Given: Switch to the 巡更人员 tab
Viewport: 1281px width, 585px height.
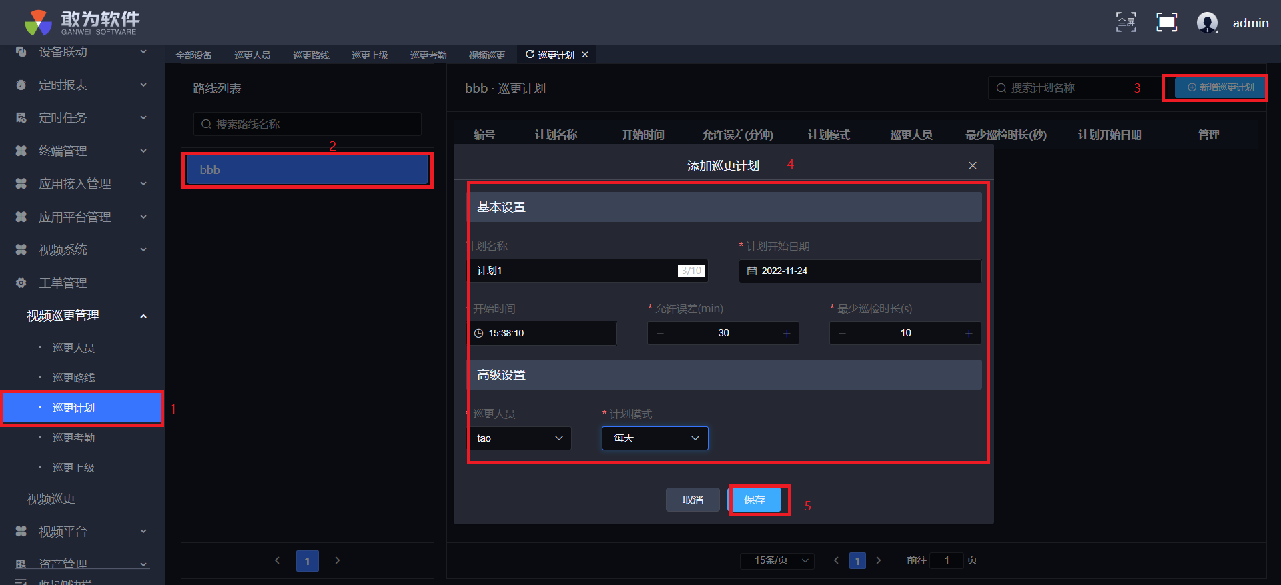Looking at the screenshot, I should tap(252, 55).
